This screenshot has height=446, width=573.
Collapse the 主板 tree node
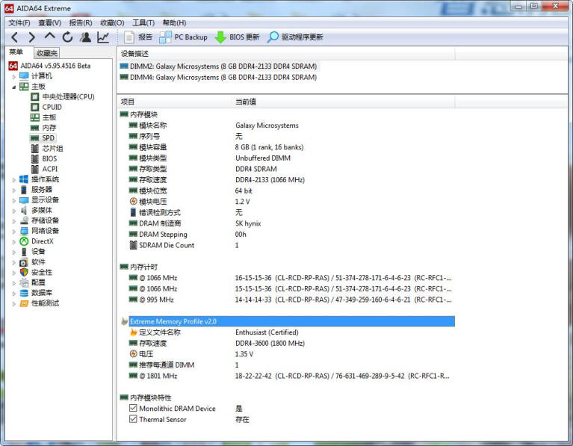(x=14, y=87)
